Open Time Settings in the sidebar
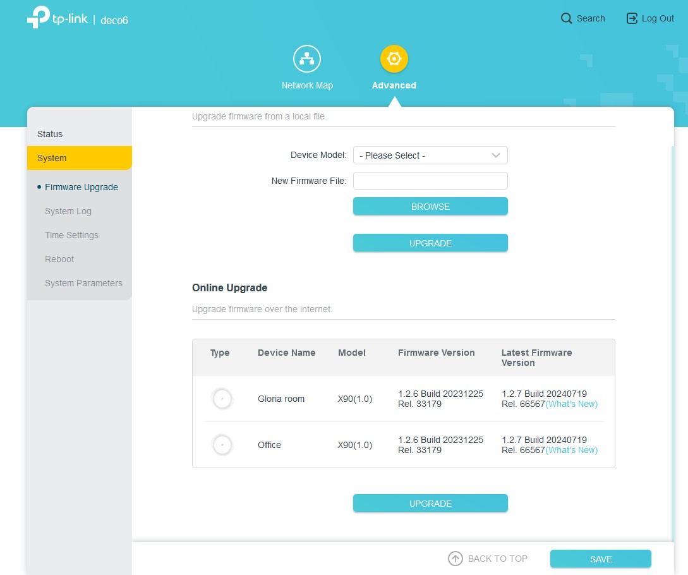Viewport: 688px width, 575px height. (x=71, y=235)
